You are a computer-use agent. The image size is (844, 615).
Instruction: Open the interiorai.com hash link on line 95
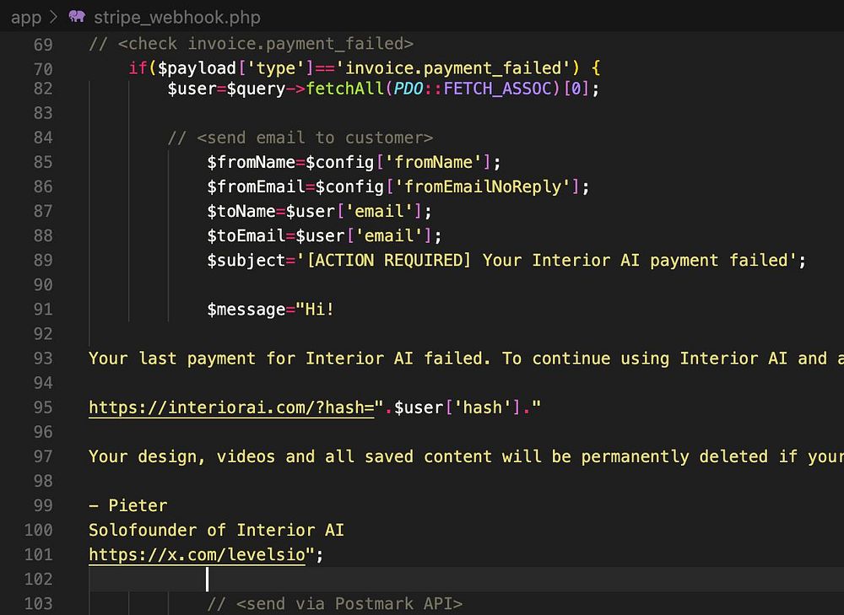(231, 407)
